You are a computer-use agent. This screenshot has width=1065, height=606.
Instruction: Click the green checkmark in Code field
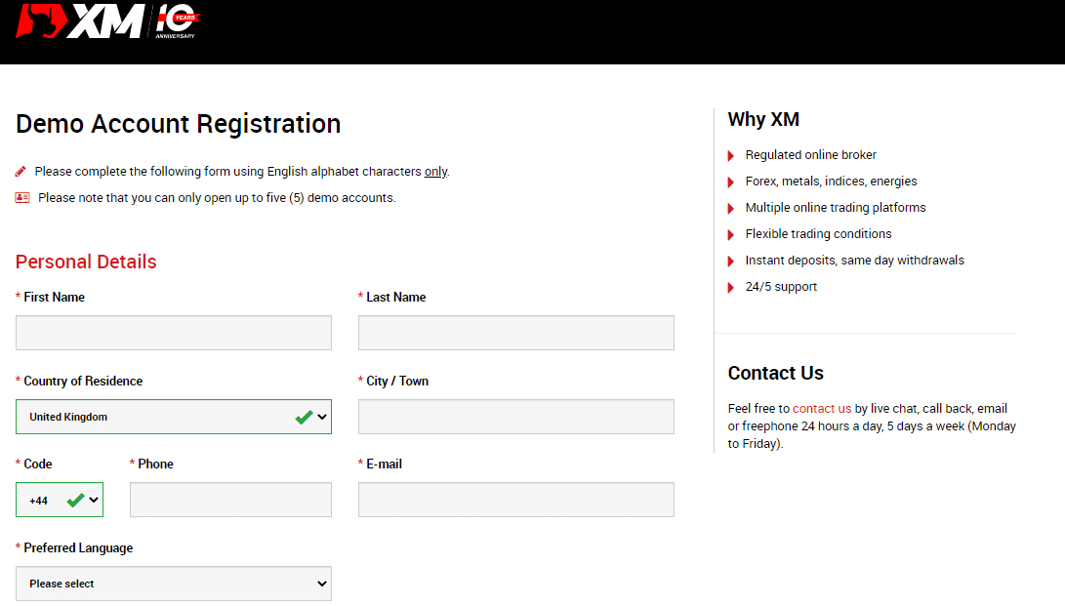(75, 501)
